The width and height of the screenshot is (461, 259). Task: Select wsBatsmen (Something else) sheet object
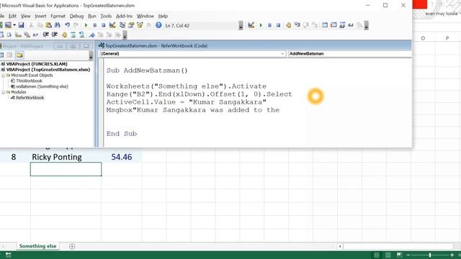[42, 86]
